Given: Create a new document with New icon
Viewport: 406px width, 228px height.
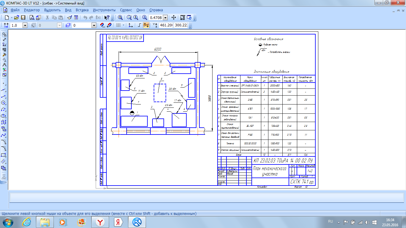Looking at the screenshot, I should tap(7, 18).
